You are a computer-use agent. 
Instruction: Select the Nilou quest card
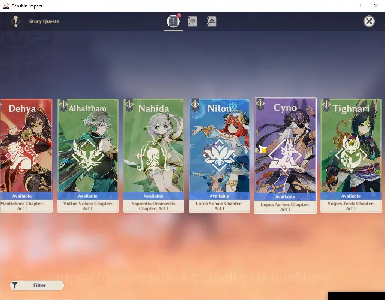coord(219,156)
